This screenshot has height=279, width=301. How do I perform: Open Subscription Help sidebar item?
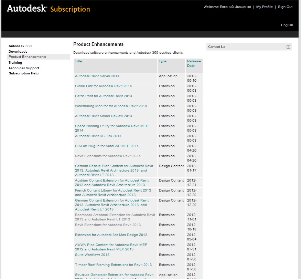click(x=24, y=73)
